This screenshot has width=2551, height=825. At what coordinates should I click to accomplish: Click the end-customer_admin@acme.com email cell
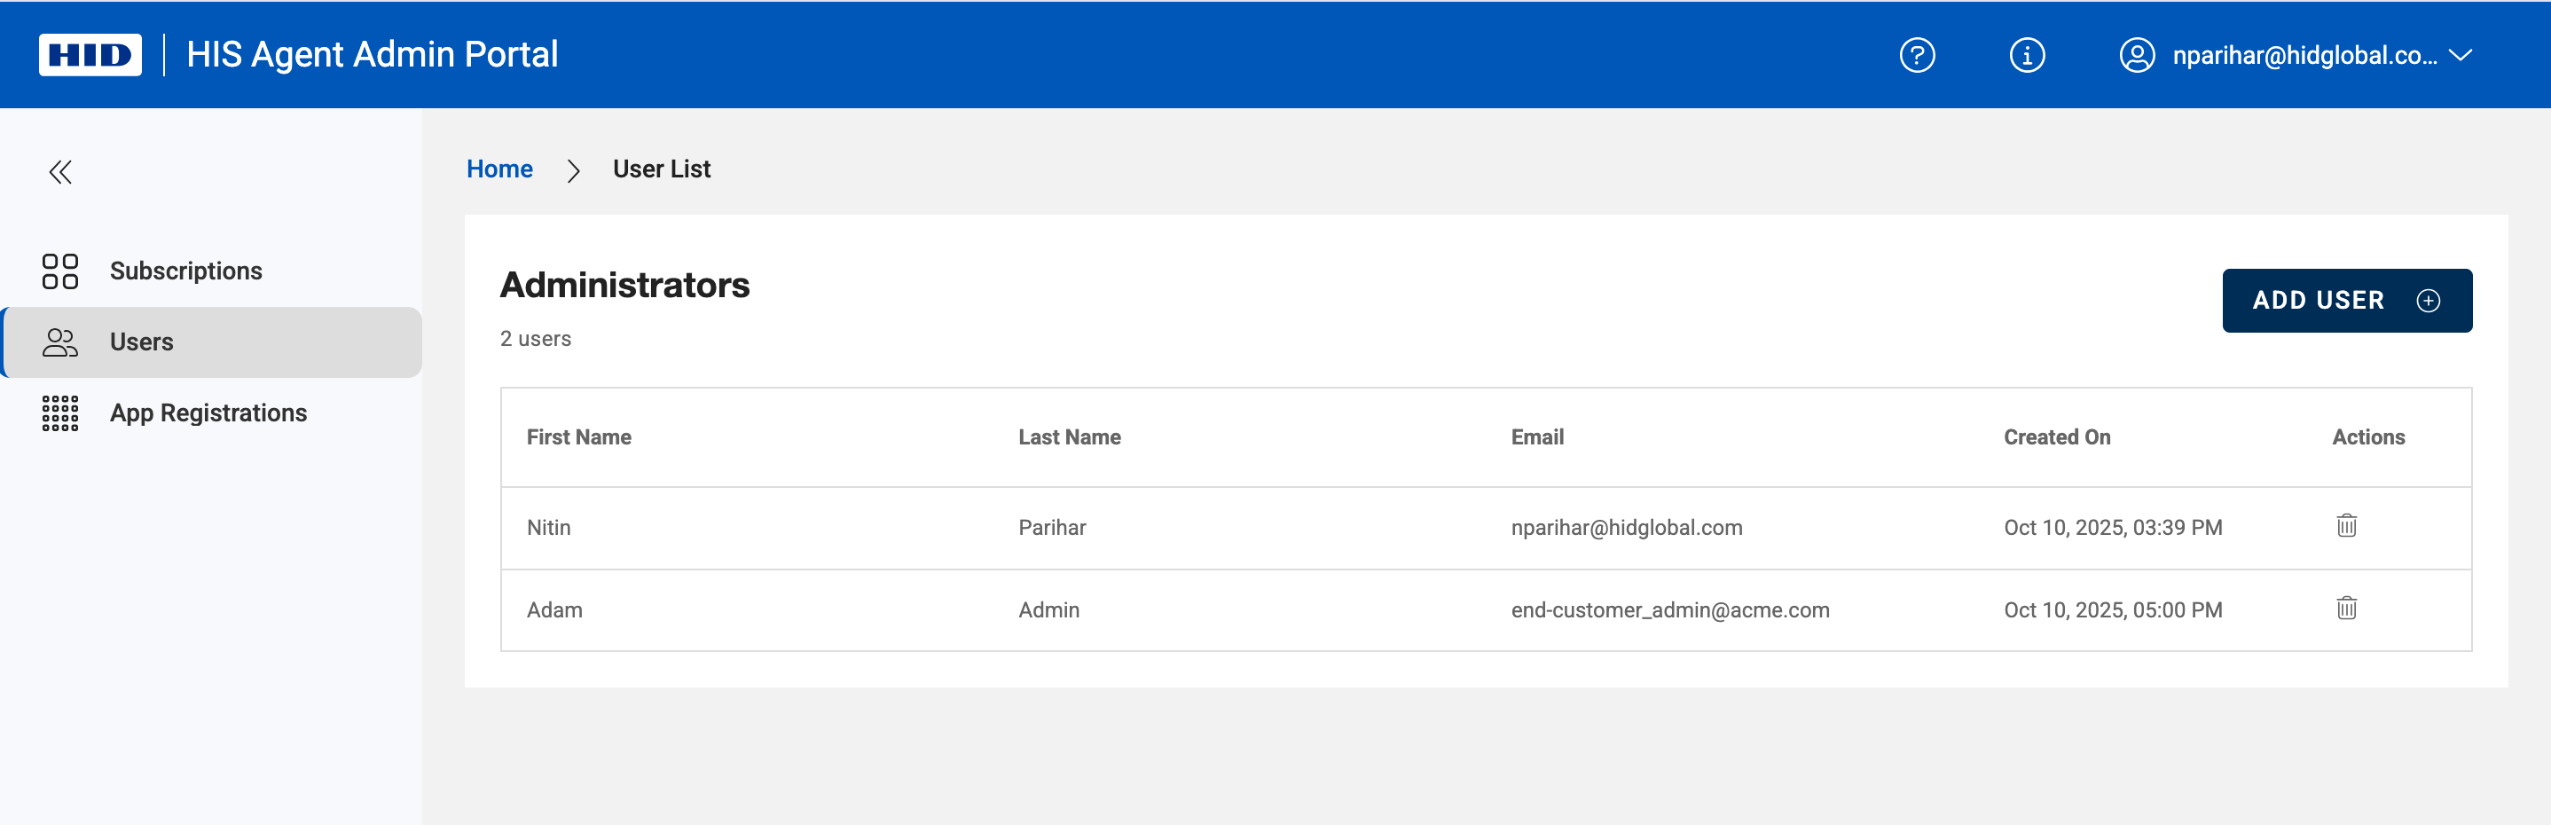point(1668,610)
